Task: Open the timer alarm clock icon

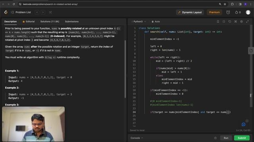Action: click(x=228, y=12)
